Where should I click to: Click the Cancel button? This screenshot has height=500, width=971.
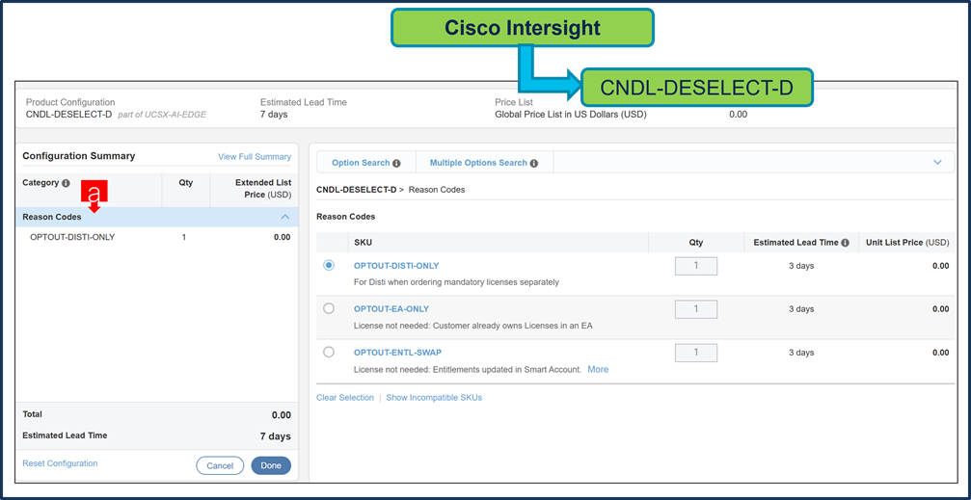click(x=220, y=466)
